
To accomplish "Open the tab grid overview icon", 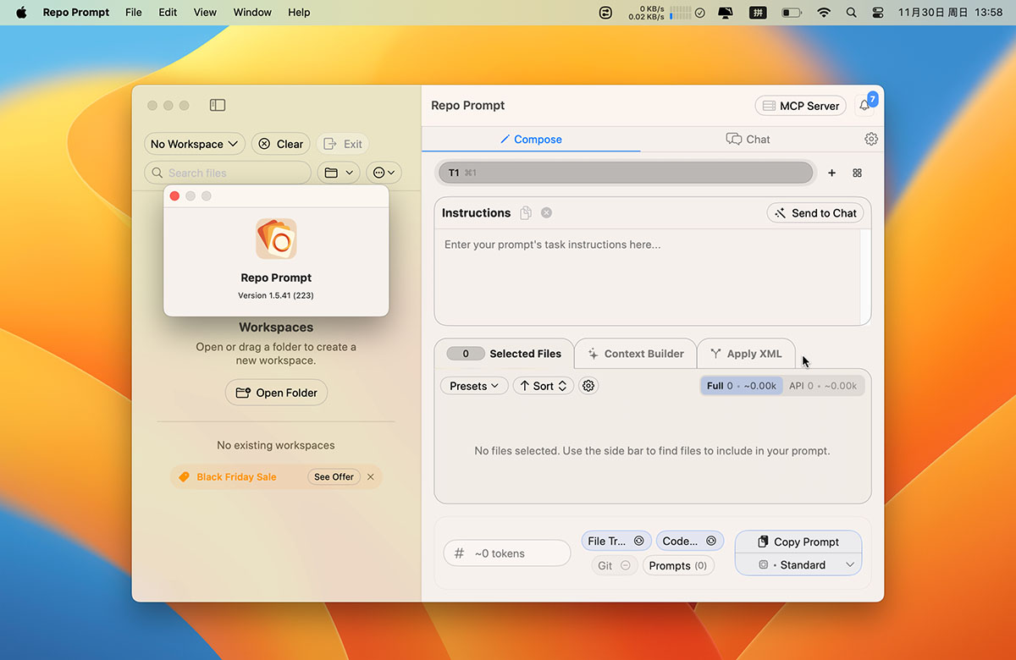I will tap(857, 173).
